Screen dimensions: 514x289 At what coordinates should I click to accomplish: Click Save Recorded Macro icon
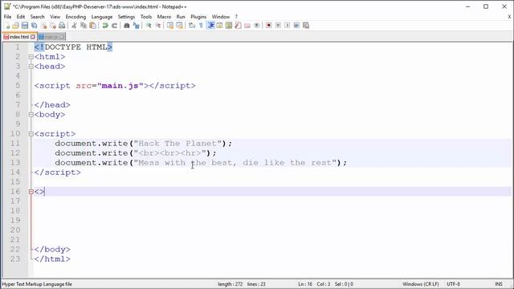click(306, 26)
